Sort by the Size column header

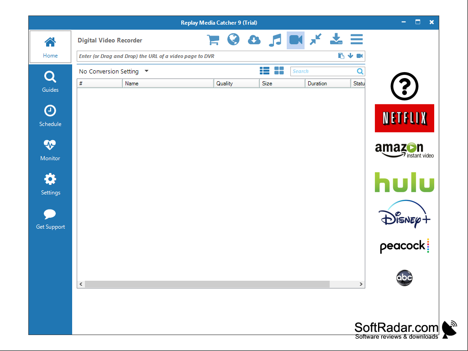(x=282, y=84)
